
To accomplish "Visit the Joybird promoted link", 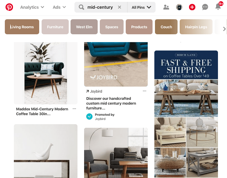I will (x=94, y=91).
